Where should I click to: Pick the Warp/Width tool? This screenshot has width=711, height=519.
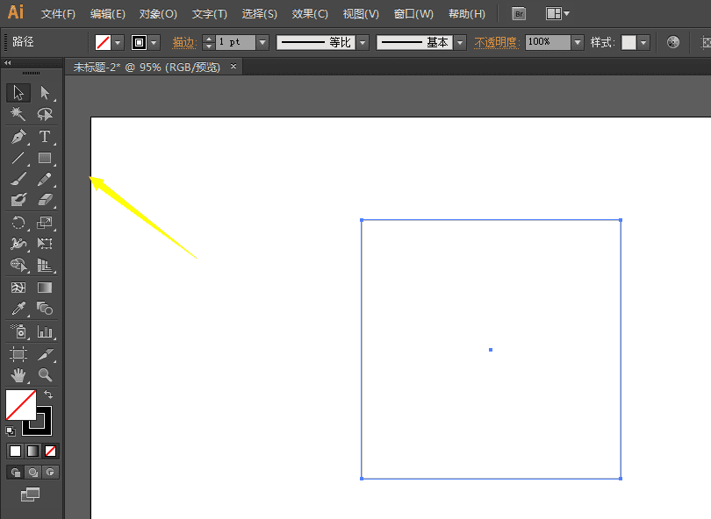click(x=18, y=244)
